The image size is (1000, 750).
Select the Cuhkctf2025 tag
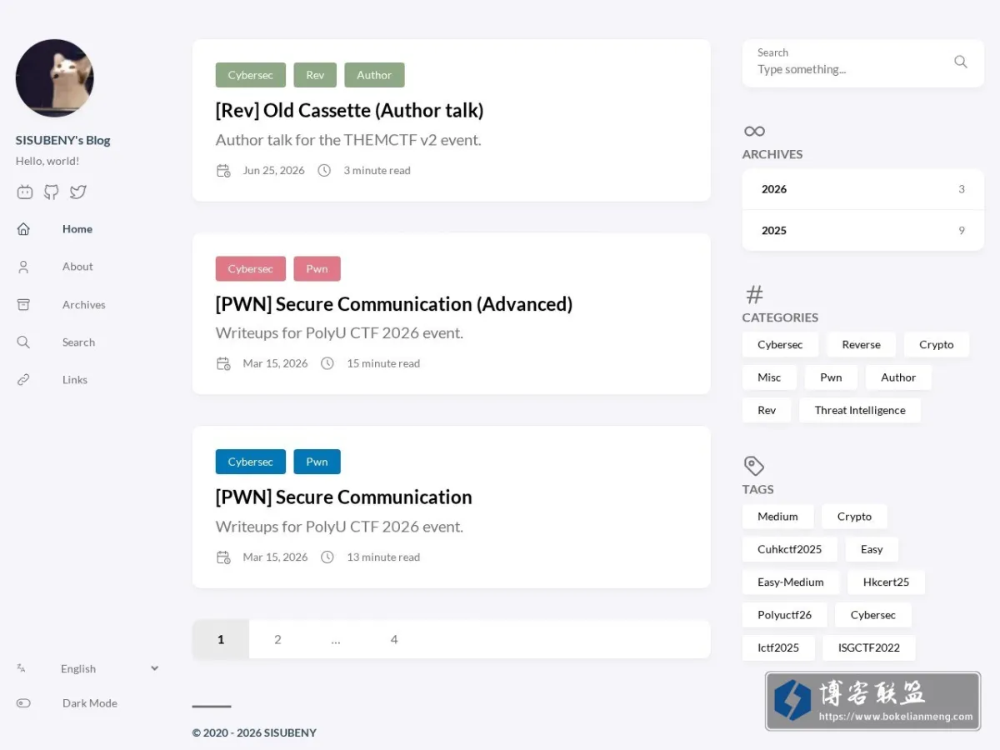tap(789, 549)
